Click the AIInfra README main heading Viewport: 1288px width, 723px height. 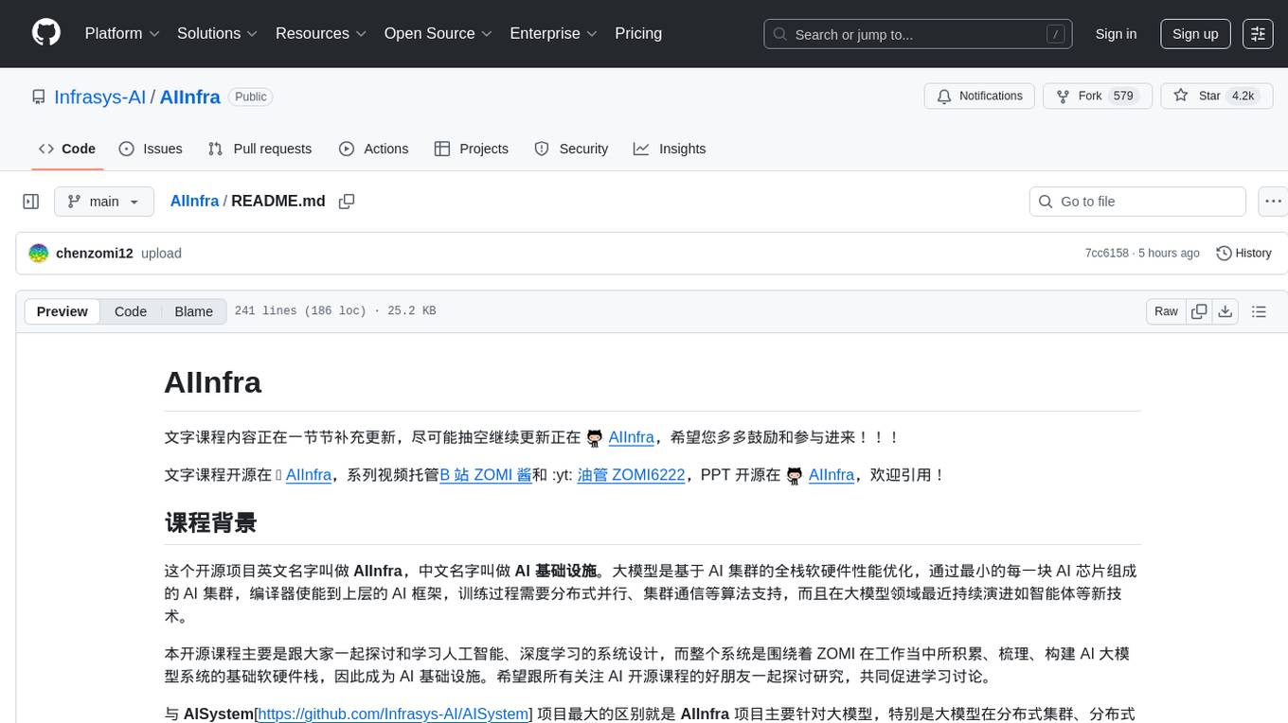(x=213, y=382)
